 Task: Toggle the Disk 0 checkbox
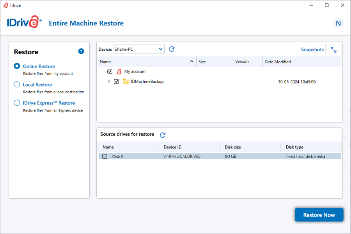[105, 156]
